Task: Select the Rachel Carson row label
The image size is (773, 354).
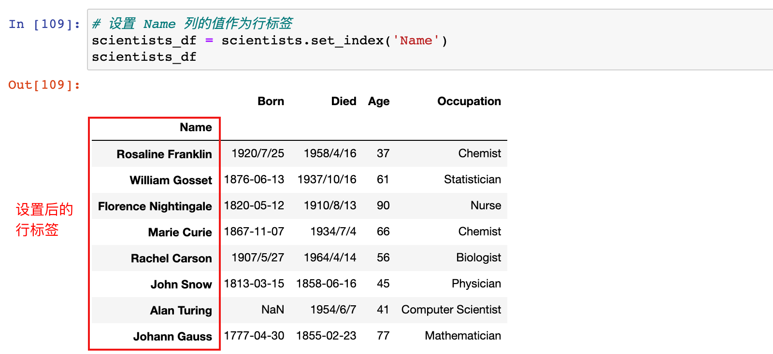Action: pyautogui.click(x=171, y=259)
